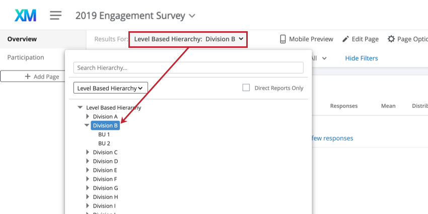
Task: Open the Level Based Hierarchy select box
Action: [110, 88]
